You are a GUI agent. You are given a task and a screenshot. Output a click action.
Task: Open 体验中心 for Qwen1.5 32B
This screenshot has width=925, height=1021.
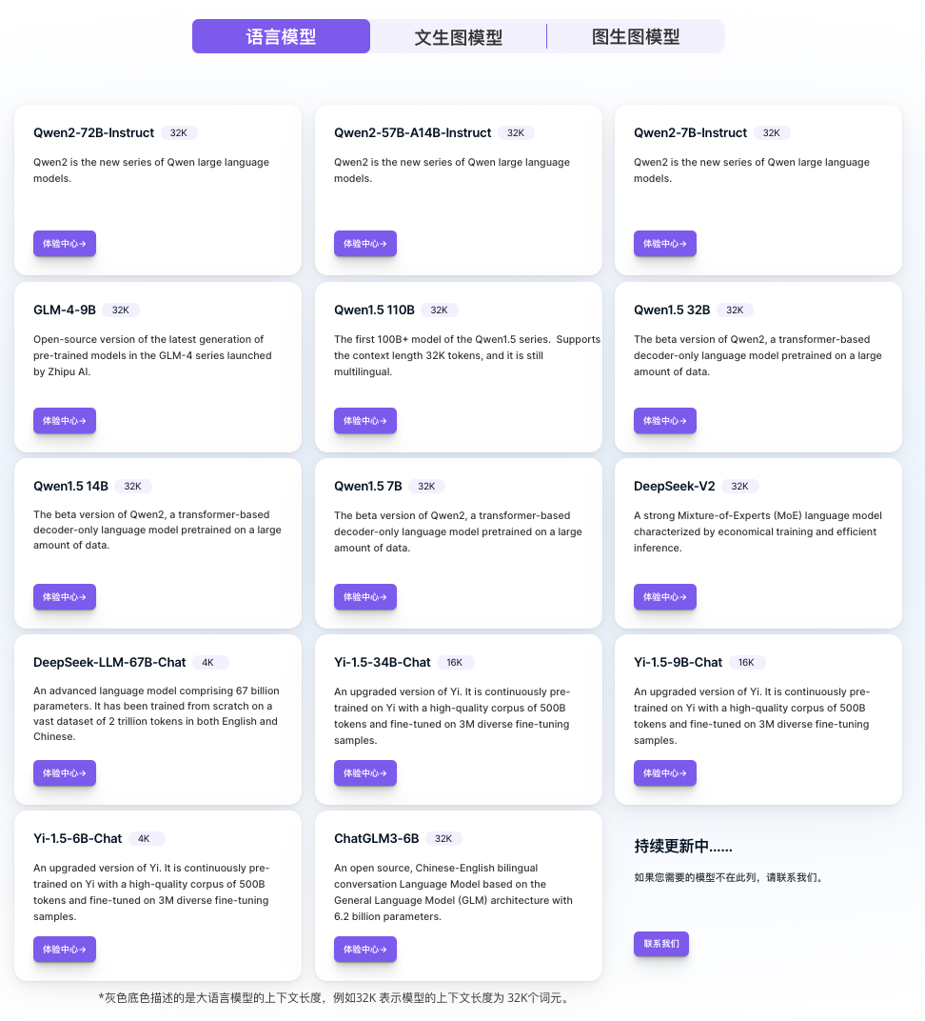tap(664, 421)
